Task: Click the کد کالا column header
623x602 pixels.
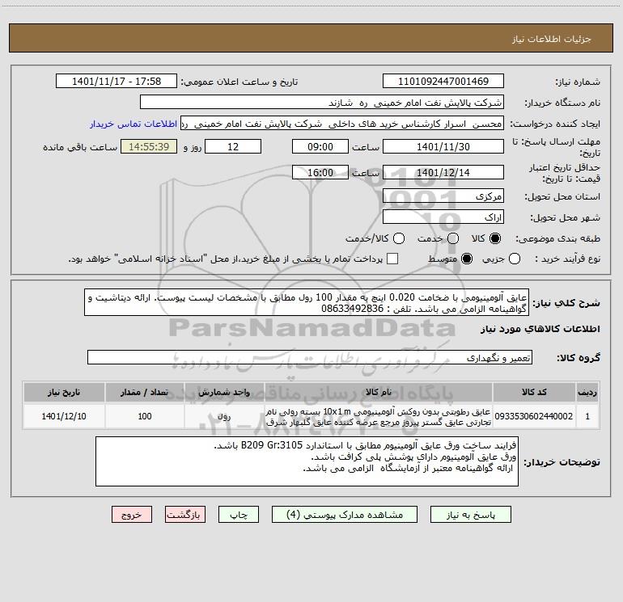Action: (534, 392)
